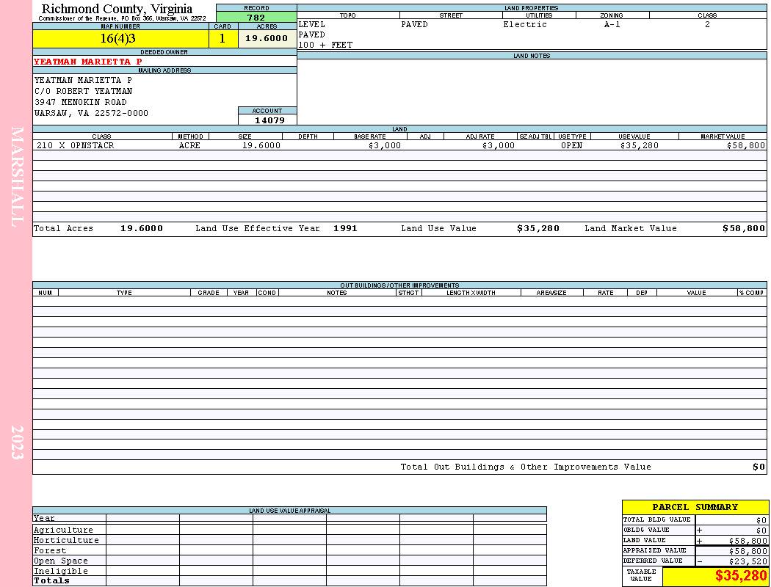Click the Horticulture row label
Image resolution: width=771 pixels, height=587 pixels.
(66, 540)
